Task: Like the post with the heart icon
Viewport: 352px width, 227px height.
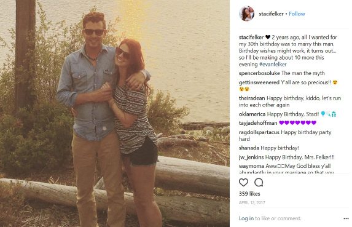Action: 243,182
